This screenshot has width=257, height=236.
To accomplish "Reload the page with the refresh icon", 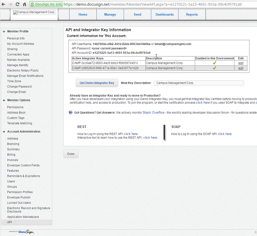I will tap(17, 4).
